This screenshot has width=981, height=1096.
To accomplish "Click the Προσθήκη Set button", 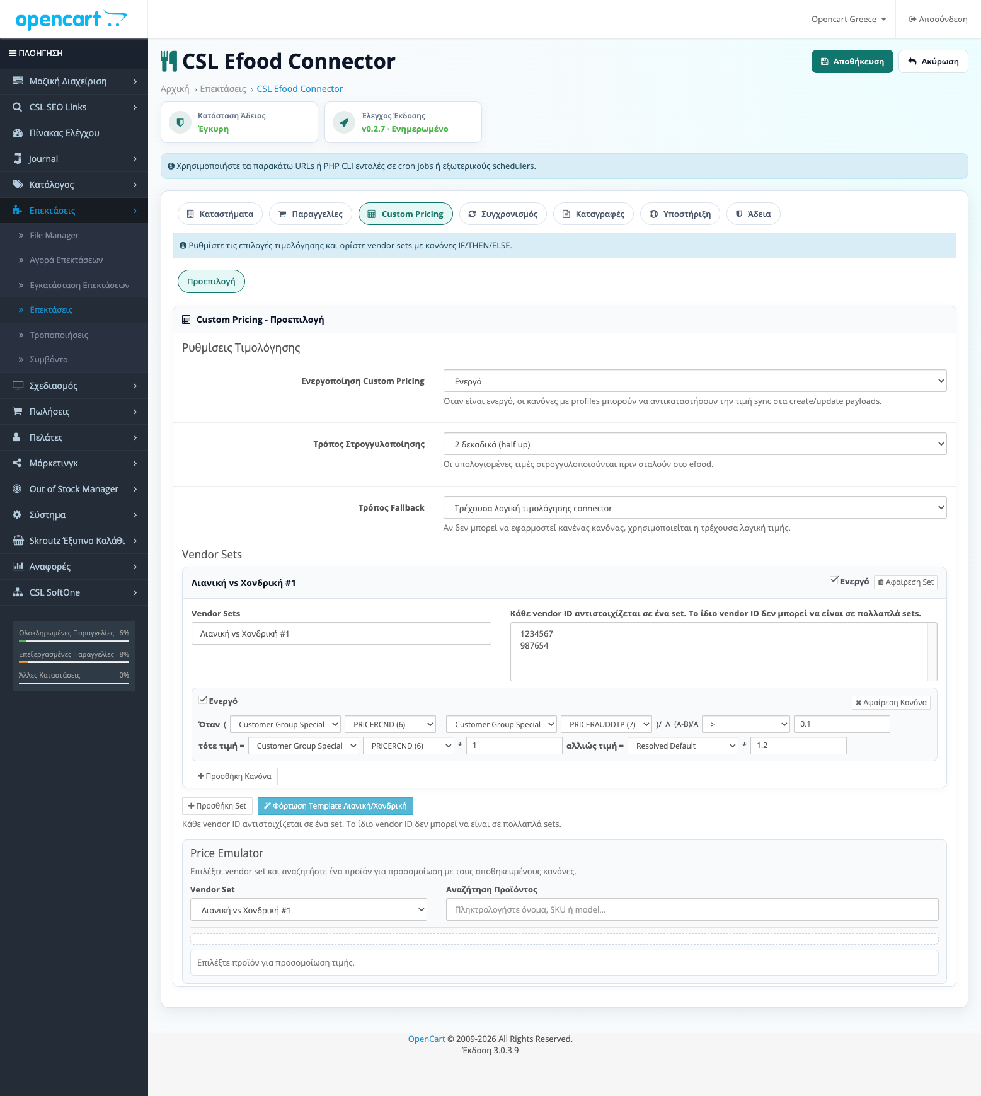I will [x=217, y=806].
